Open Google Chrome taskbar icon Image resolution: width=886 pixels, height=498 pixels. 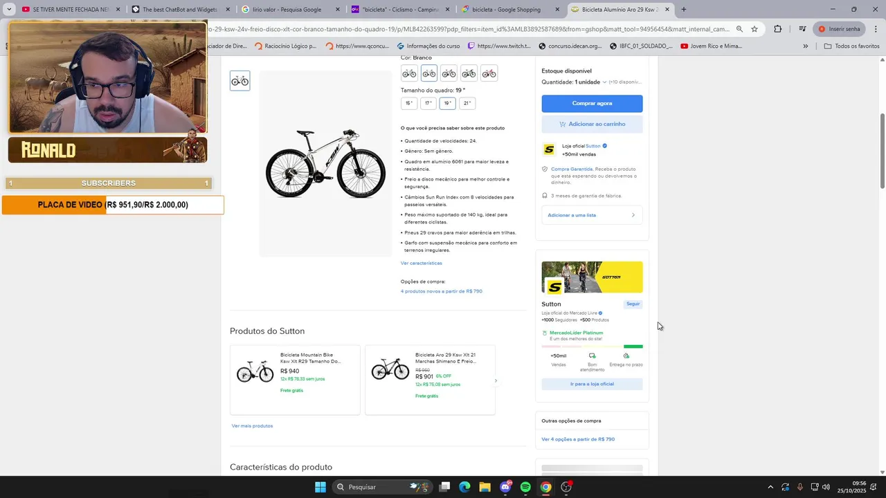(546, 487)
